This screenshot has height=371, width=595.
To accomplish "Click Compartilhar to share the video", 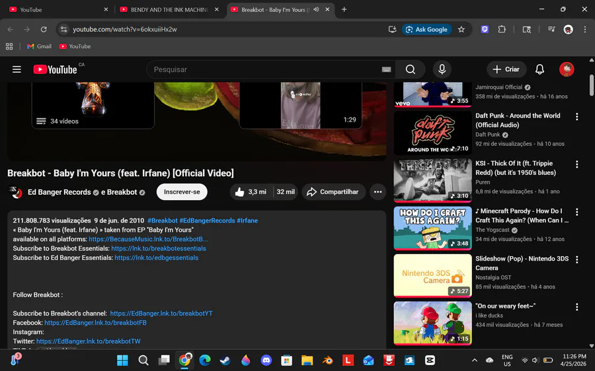I will [333, 191].
